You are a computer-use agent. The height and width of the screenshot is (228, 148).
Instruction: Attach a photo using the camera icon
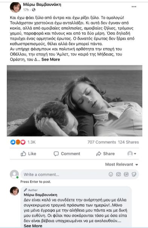click(118, 174)
